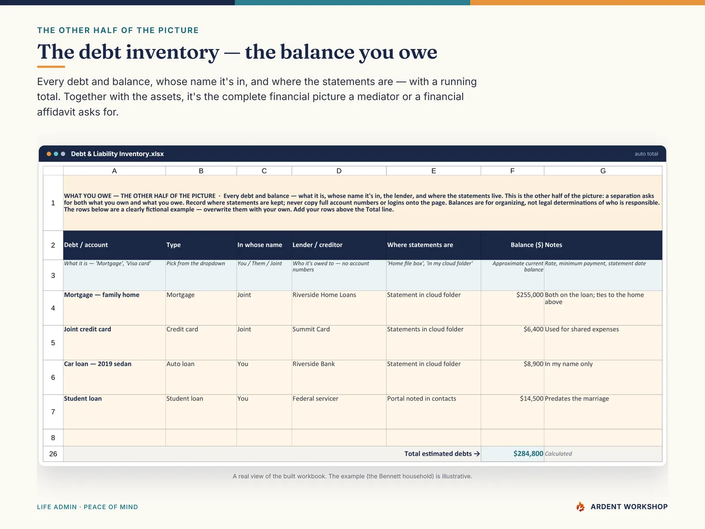Screen dimensions: 705x529
Task: Select 'Portal noted in contacts' cell
Action: (434, 412)
